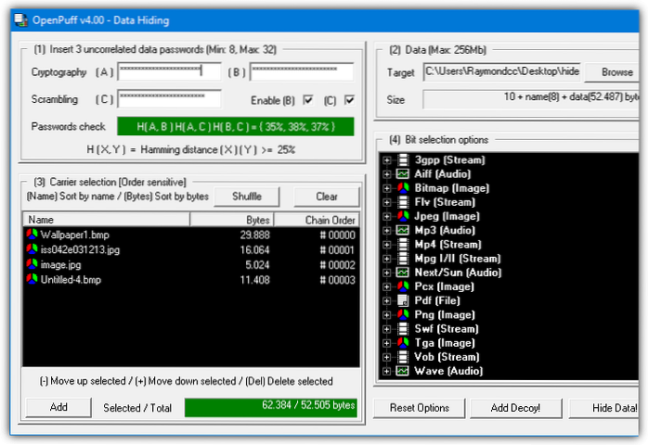Expand the Mp3 (Audio) options node
This screenshot has height=445, width=648.
(x=387, y=231)
